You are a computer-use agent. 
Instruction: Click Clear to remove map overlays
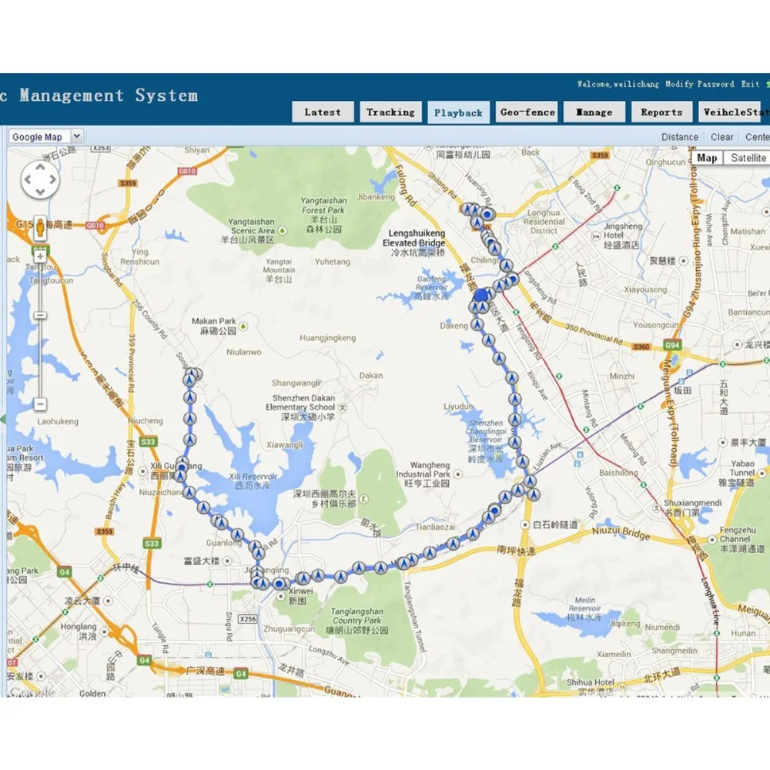[x=721, y=137]
